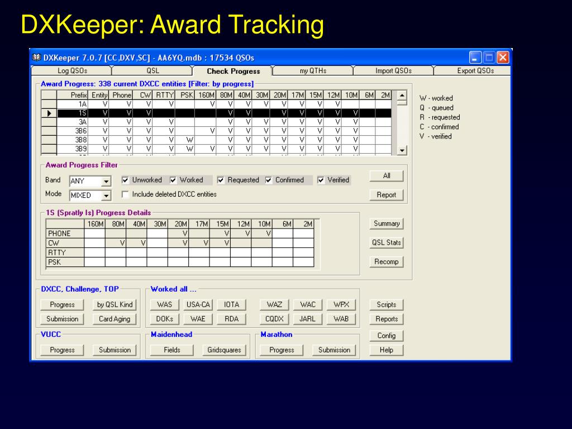Open the Config window

point(387,336)
